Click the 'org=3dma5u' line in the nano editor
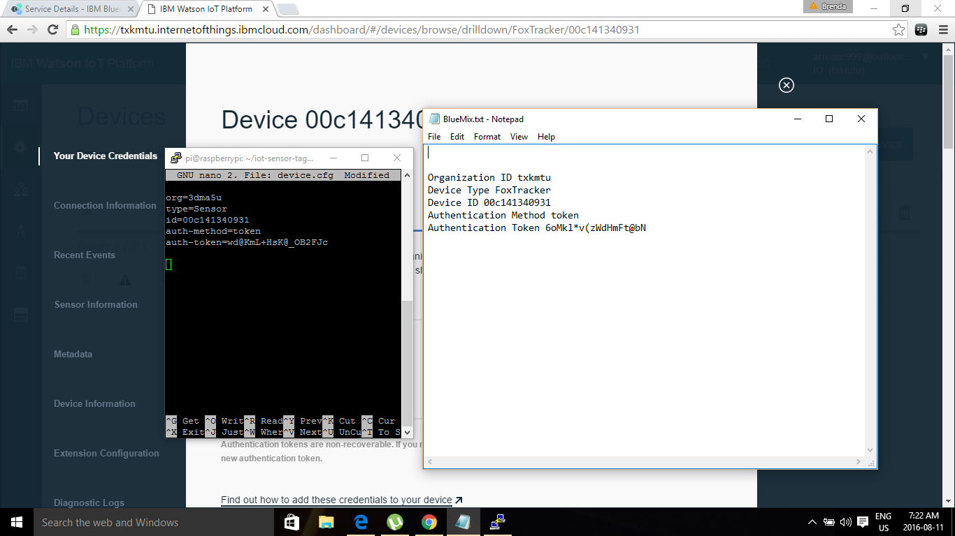Viewport: 955px width, 536px height. tap(194, 198)
